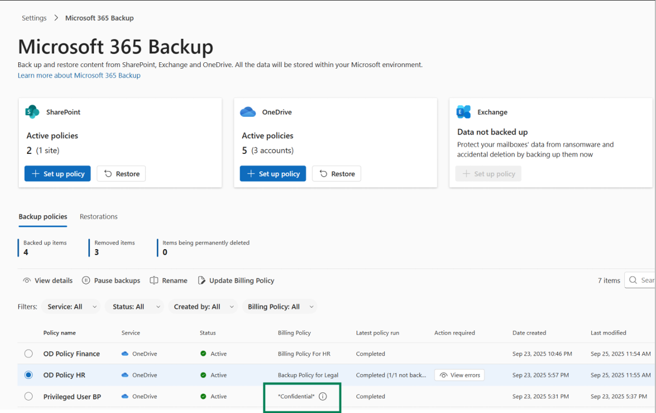The height and width of the screenshot is (413, 656).
Task: Click the SharePoint service icon
Action: point(32,112)
